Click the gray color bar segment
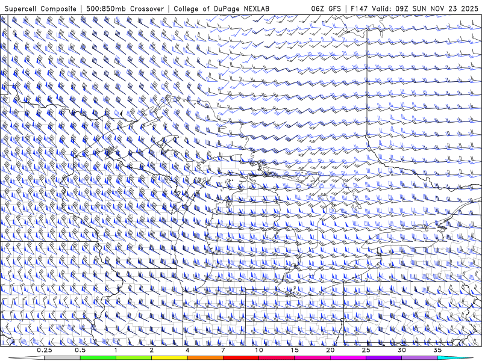This screenshot has height=361, width=482. 63,358
